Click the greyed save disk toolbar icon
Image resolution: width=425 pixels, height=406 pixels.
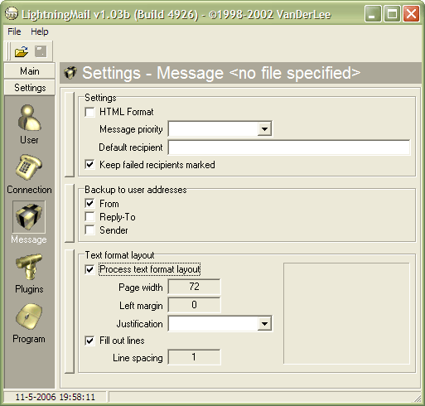pos(41,51)
